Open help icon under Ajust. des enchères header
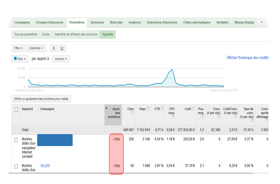280x184 pixels. point(118,120)
